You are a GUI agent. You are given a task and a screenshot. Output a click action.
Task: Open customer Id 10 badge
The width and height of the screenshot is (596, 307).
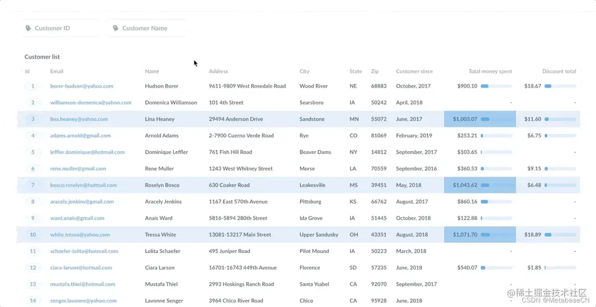pos(33,235)
